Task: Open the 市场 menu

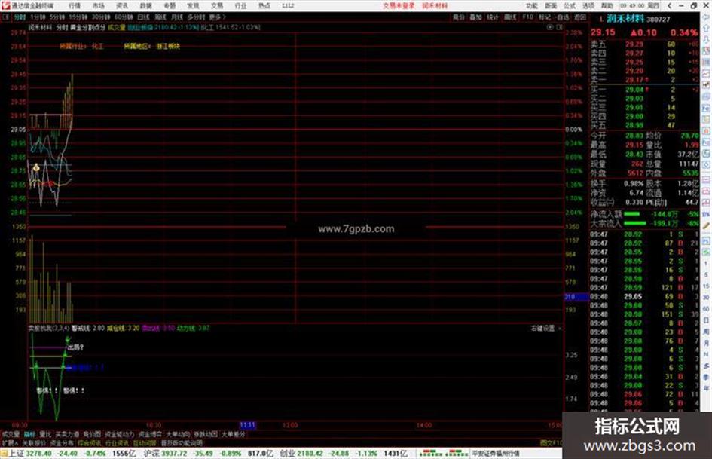Action: 99,5
